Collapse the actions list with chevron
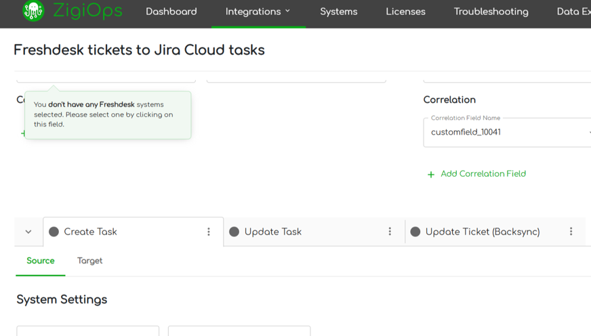The width and height of the screenshot is (591, 336). coord(28,232)
